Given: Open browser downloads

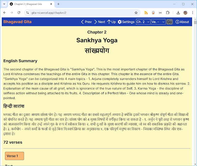Looking at the screenshot, I should click(x=178, y=13).
